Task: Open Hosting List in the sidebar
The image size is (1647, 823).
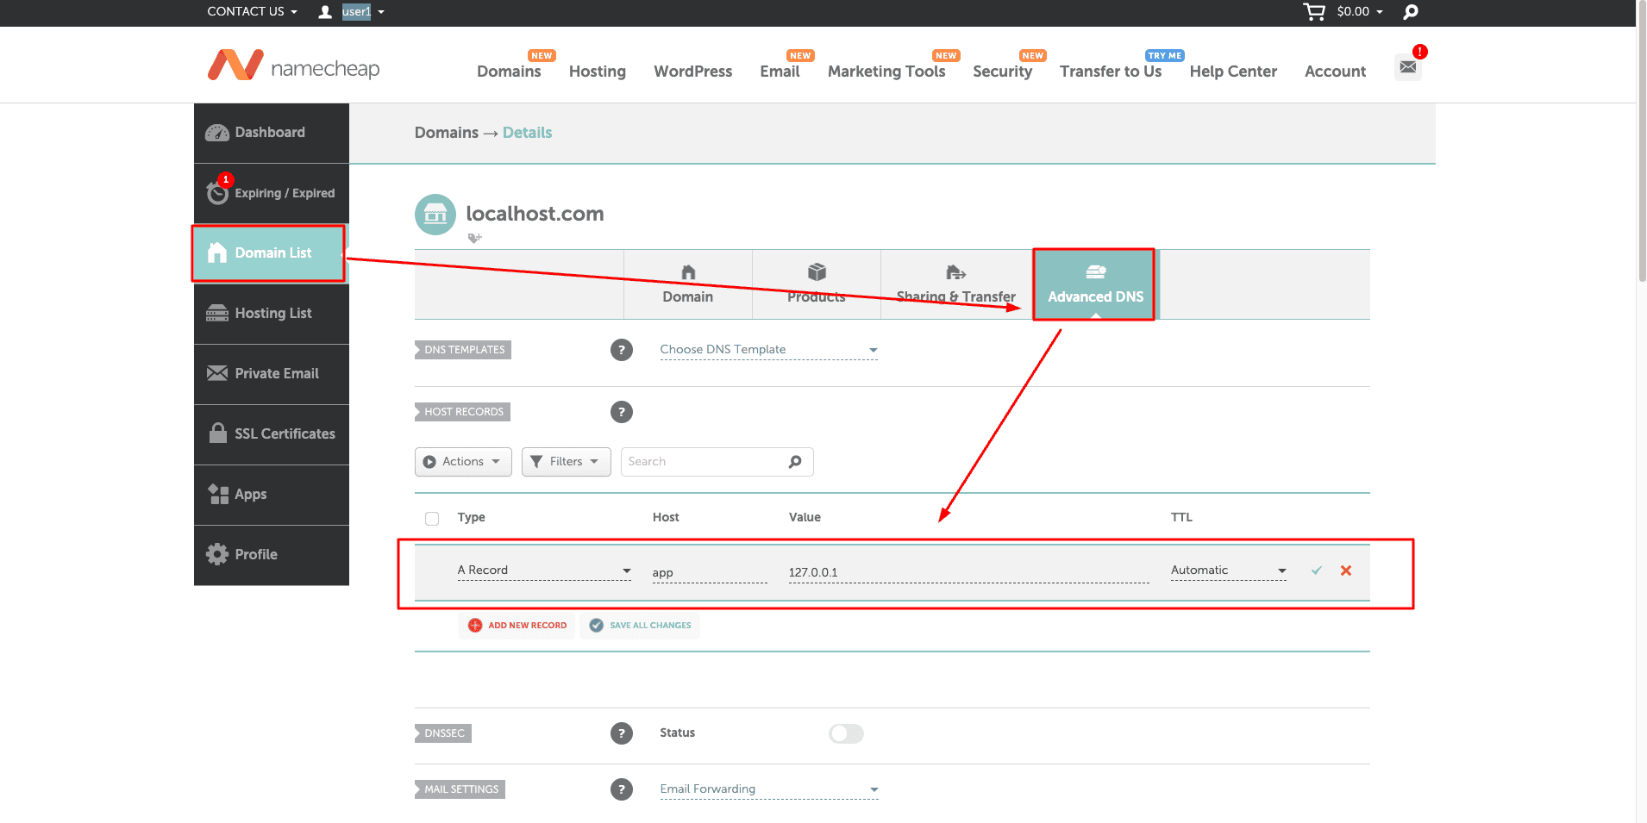Action: click(272, 314)
